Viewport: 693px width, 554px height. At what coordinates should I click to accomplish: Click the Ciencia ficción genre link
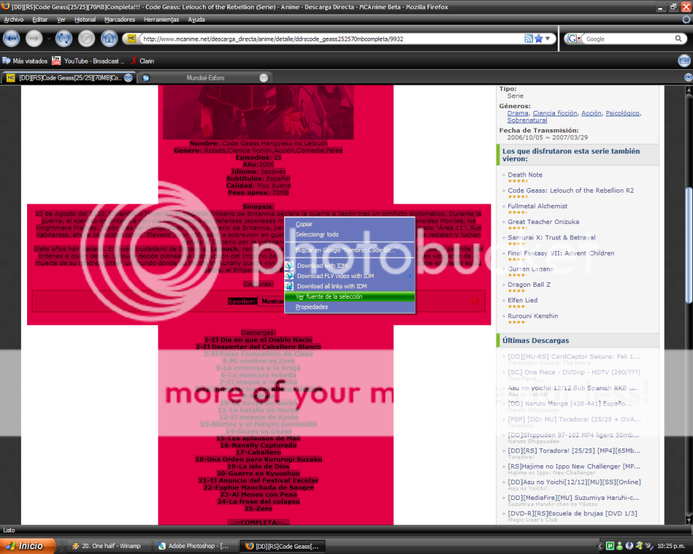[x=555, y=113]
